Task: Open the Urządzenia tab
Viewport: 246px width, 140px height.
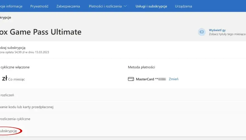Action: click(183, 6)
